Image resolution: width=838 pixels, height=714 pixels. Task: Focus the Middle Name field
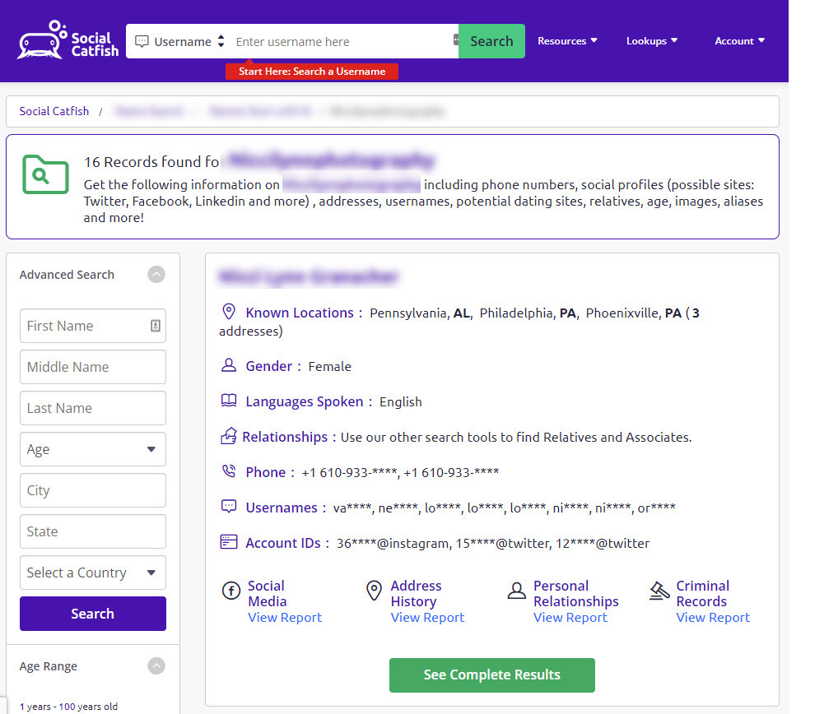[93, 367]
